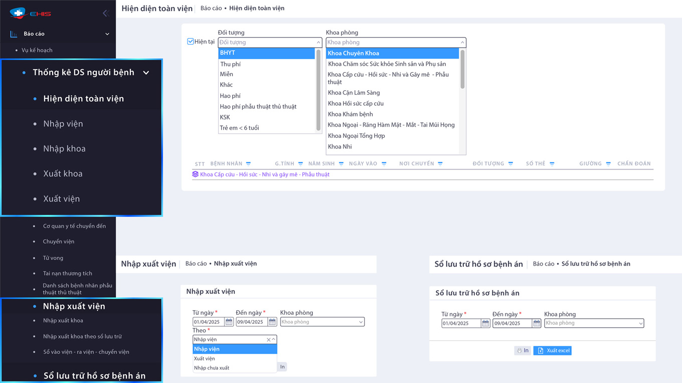Screen dimensions: 682x383
Task: Open Xuất khoa in sidebar
Action: pos(63,174)
